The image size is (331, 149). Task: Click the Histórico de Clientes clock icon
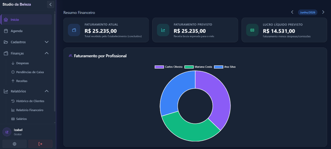coord(13,101)
